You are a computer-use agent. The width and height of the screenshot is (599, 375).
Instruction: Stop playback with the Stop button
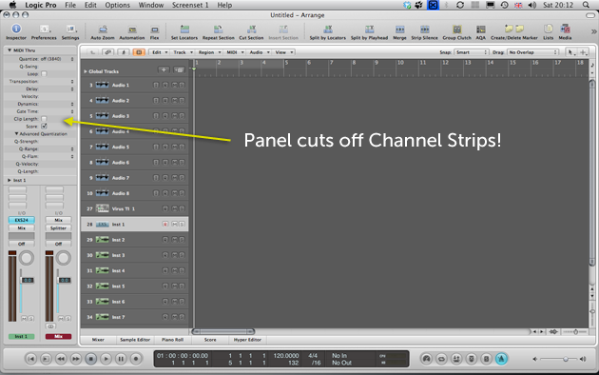91,359
